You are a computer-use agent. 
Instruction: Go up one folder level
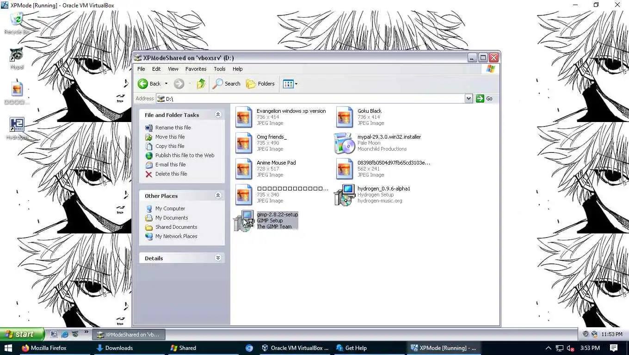[x=201, y=84]
